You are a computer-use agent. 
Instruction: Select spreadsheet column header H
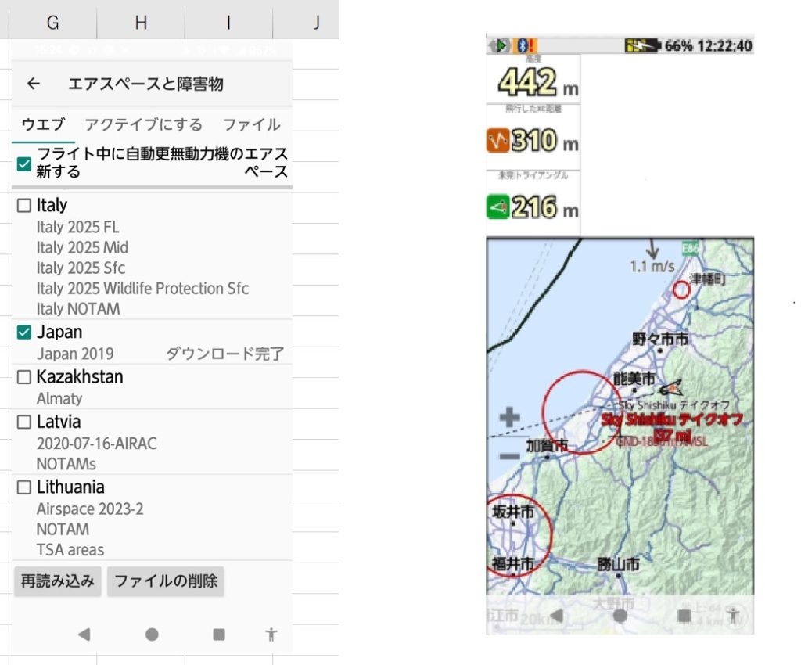pos(141,23)
